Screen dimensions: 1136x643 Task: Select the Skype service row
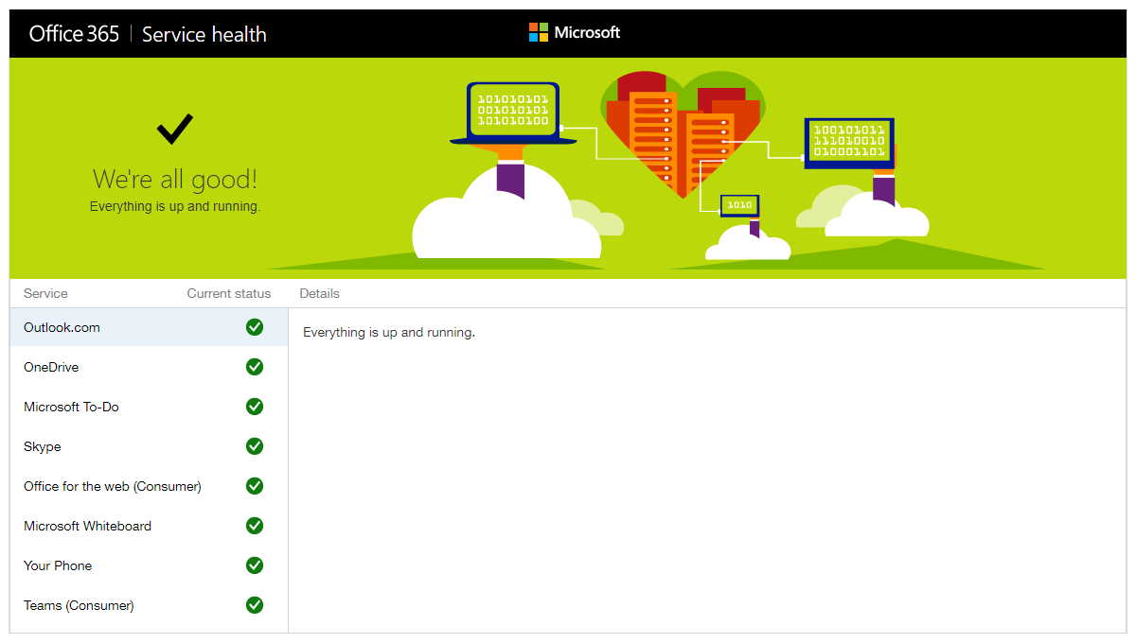click(149, 446)
